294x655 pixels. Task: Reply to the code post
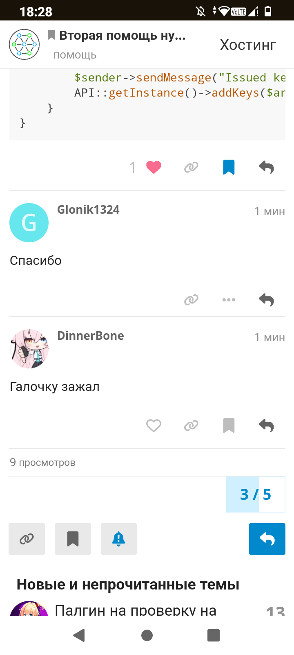click(266, 167)
